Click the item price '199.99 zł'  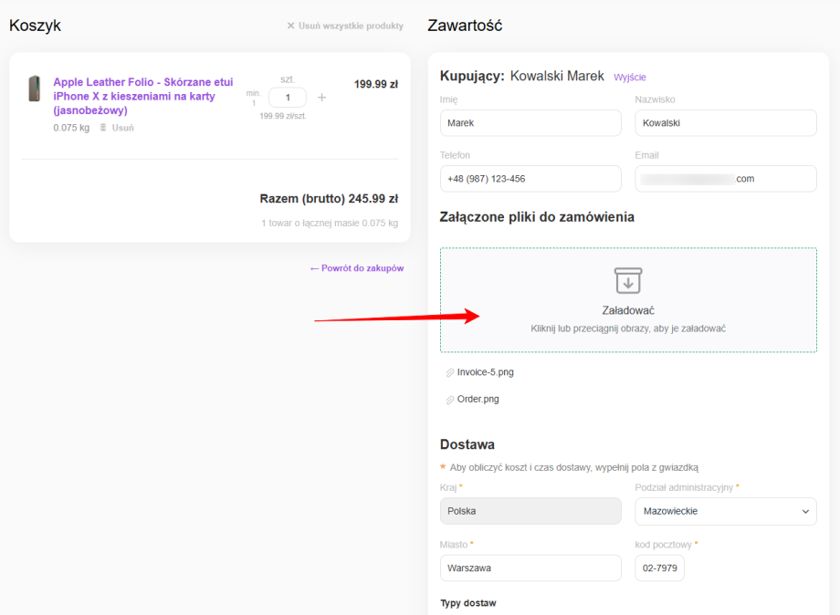coord(376,84)
